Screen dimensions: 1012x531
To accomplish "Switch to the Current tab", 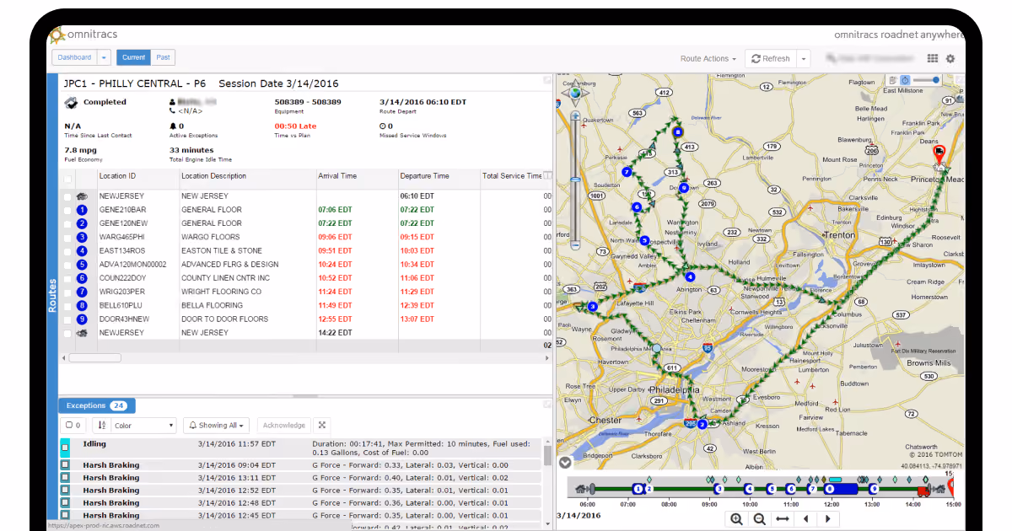I will click(x=133, y=57).
